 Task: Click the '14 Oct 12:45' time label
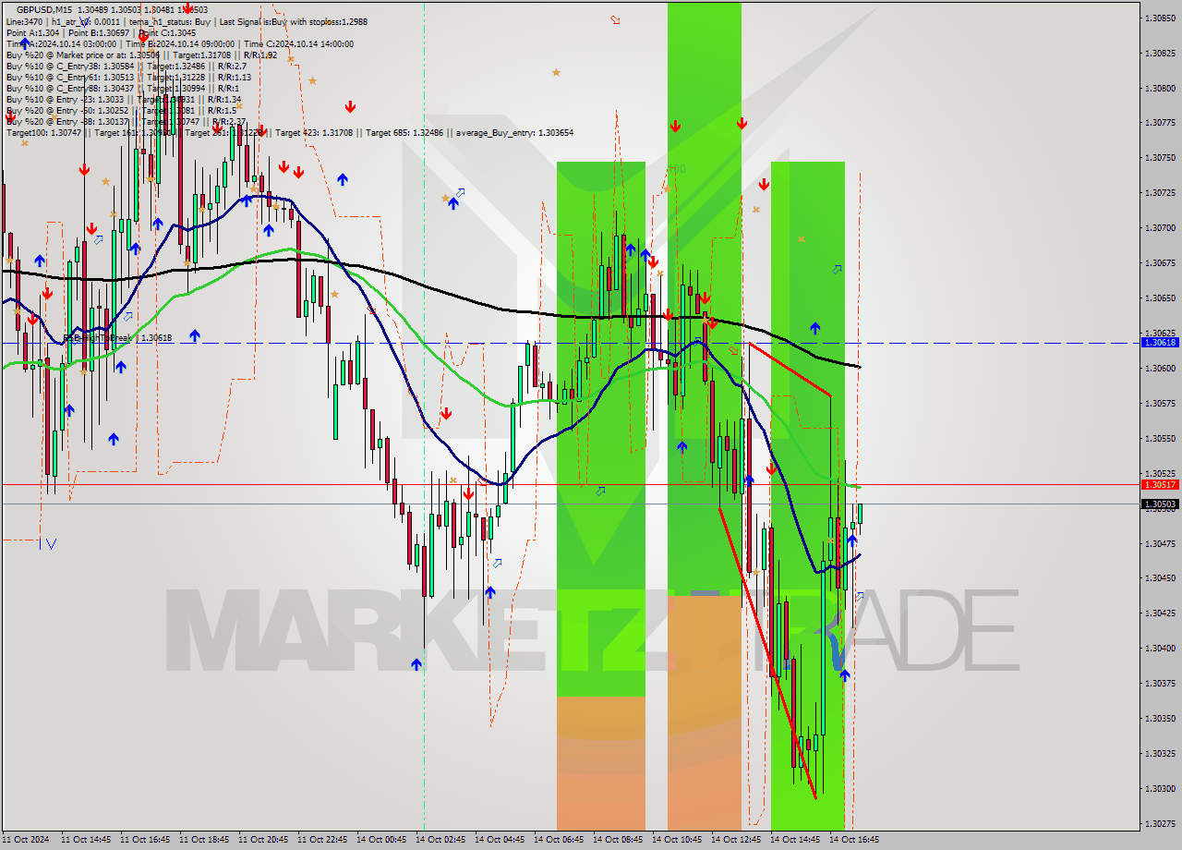click(736, 840)
